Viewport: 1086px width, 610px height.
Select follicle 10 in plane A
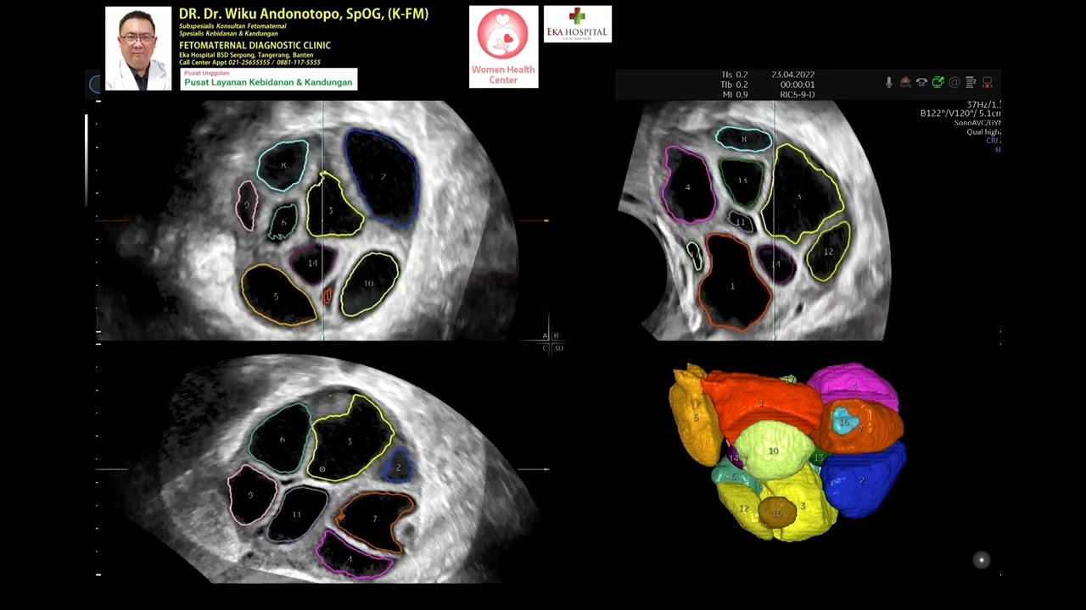coord(369,284)
